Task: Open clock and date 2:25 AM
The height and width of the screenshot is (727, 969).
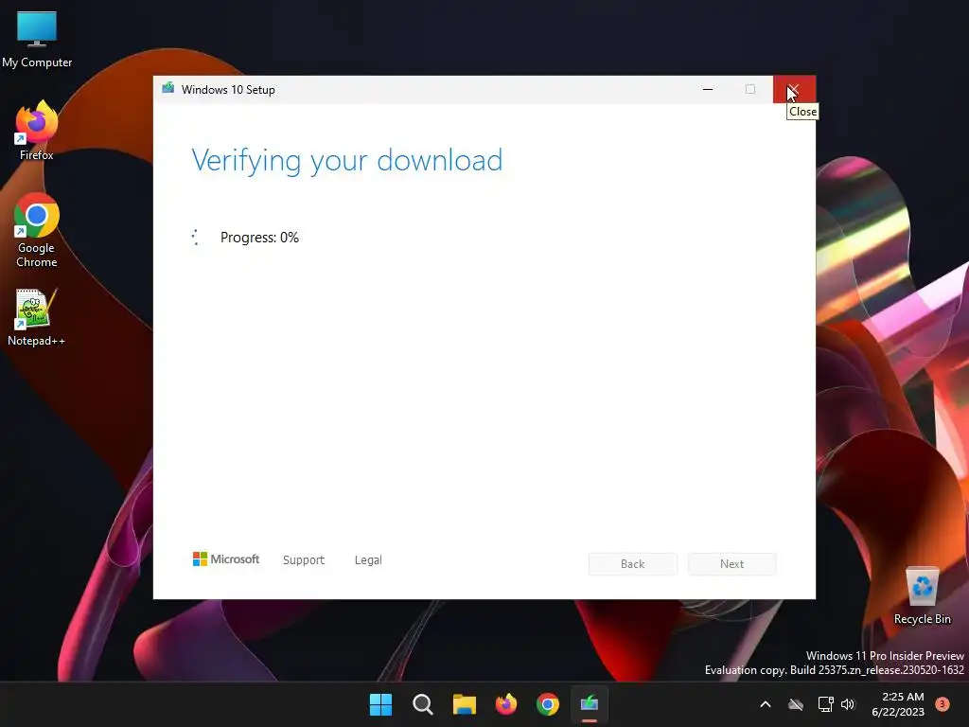Action: pyautogui.click(x=898, y=704)
